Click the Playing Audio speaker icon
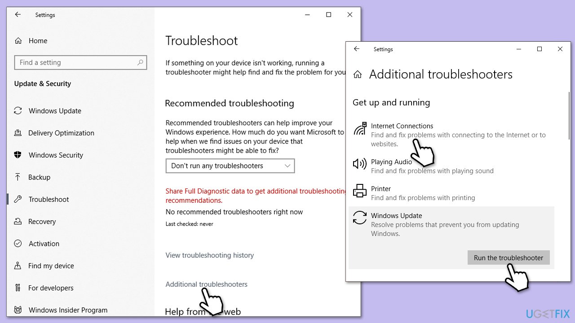Image resolution: width=575 pixels, height=323 pixels. tap(360, 164)
